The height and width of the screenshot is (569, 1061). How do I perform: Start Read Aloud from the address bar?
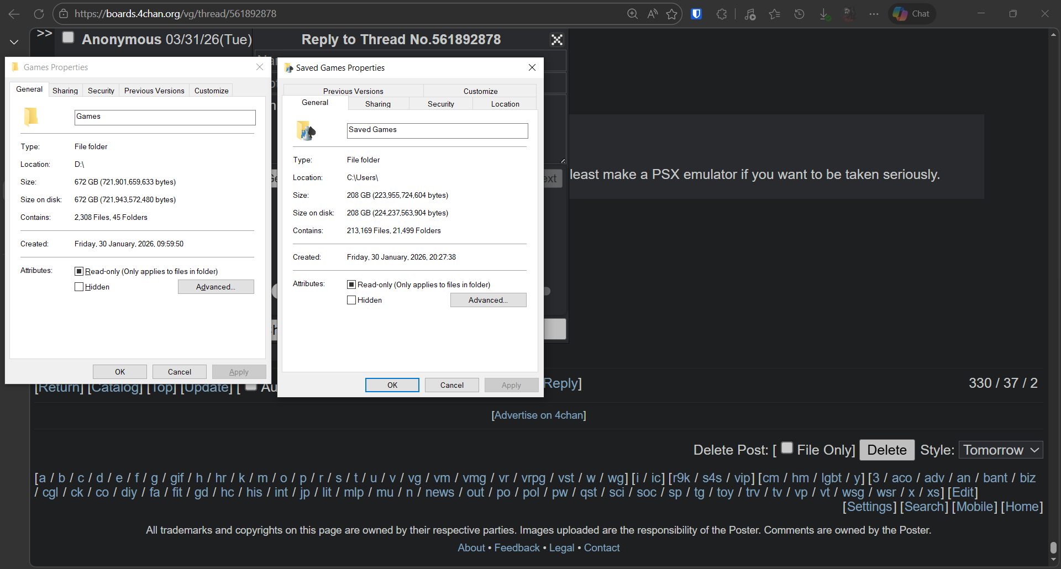(653, 14)
